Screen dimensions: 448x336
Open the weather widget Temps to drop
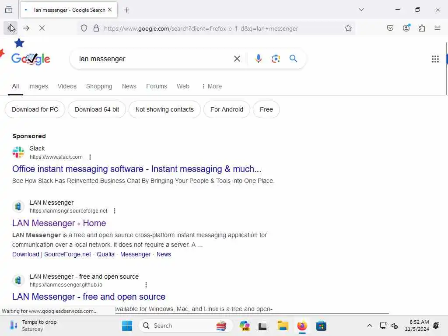tap(33, 325)
